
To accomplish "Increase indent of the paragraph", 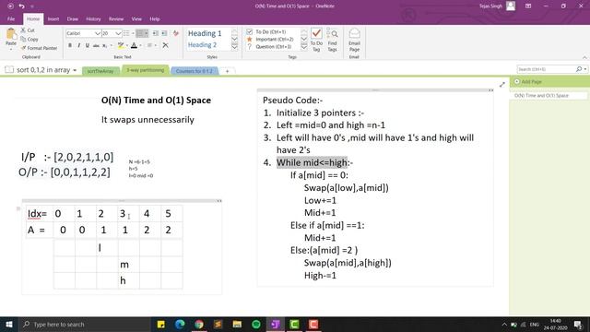I will pos(164,33).
